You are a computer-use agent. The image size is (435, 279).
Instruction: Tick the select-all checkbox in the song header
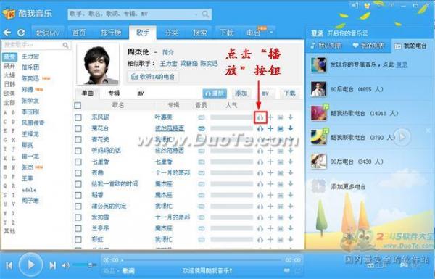[78, 105]
